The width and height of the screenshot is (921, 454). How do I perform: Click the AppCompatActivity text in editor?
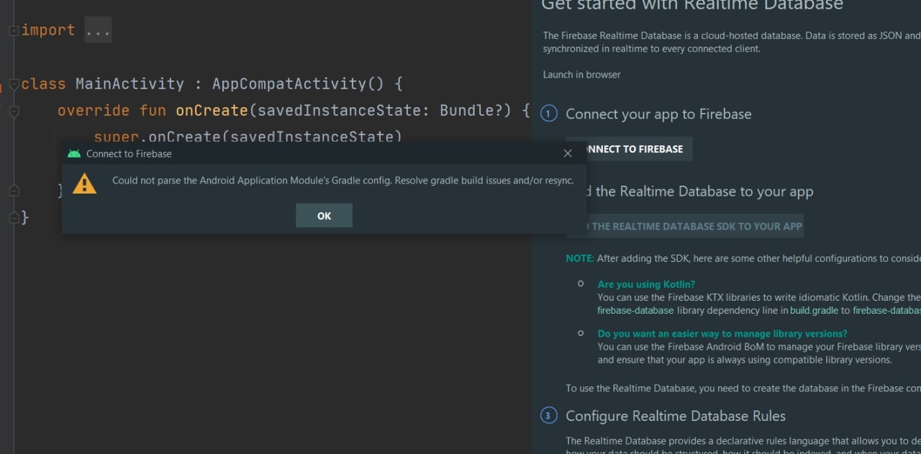click(289, 83)
